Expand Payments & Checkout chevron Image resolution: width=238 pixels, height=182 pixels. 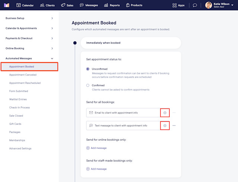(x=52, y=38)
